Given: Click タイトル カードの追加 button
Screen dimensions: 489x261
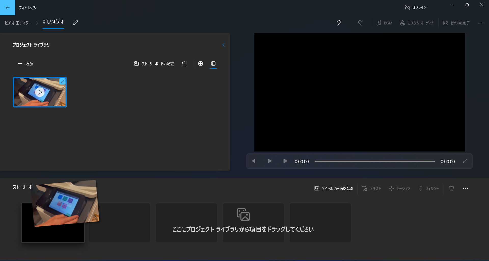Looking at the screenshot, I should tap(333, 188).
